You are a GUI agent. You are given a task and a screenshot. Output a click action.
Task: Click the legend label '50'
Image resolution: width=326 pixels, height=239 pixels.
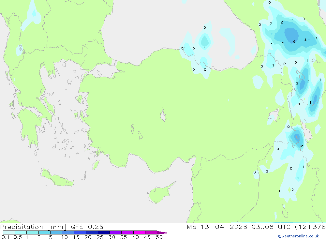(x=159, y=237)
